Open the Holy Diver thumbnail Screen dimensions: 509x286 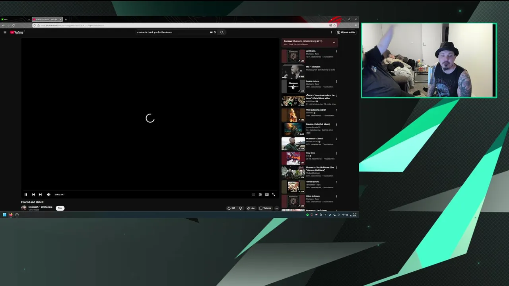pos(293,158)
